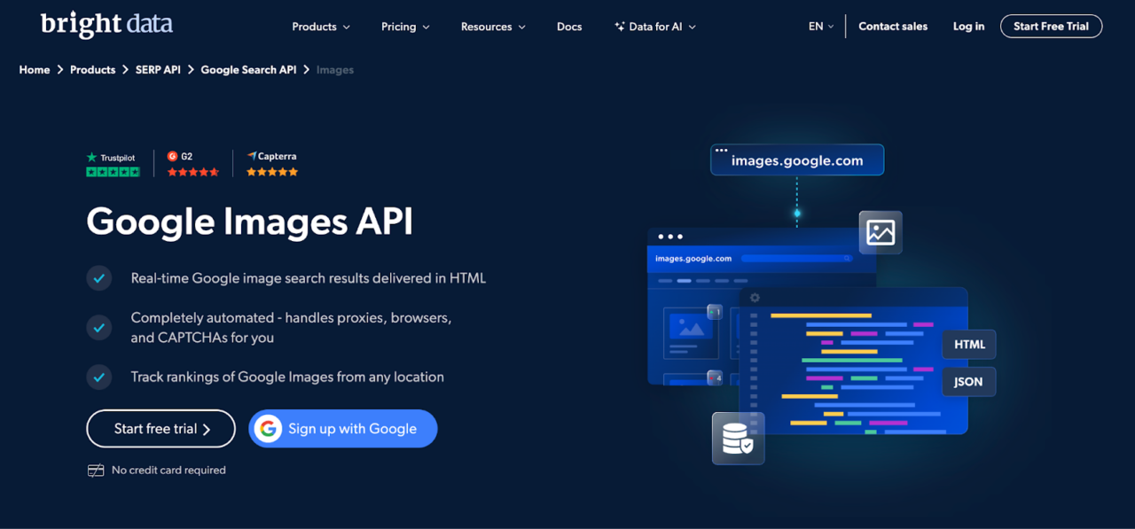Click the Start Free Trial header button
Image resolution: width=1135 pixels, height=529 pixels.
pos(1051,27)
